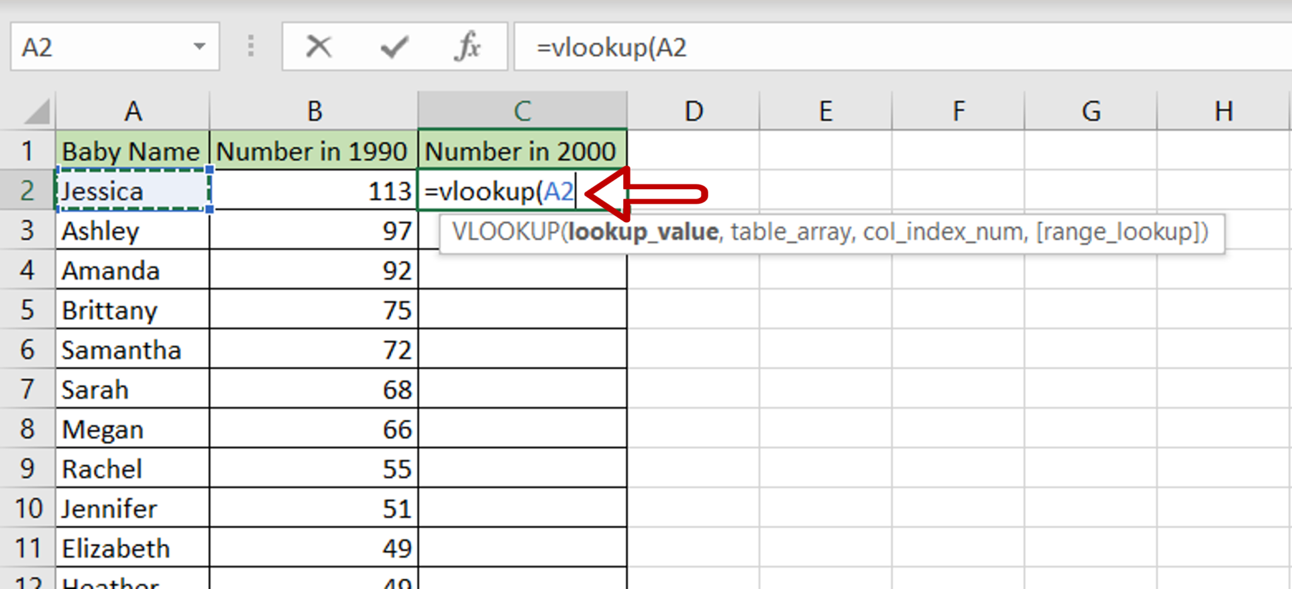Viewport: 1292px width, 589px height.
Task: Click the cell with value 97
Action: (314, 230)
